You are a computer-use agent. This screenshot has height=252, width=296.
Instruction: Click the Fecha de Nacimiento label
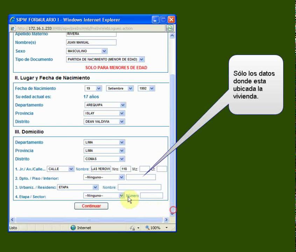point(35,89)
